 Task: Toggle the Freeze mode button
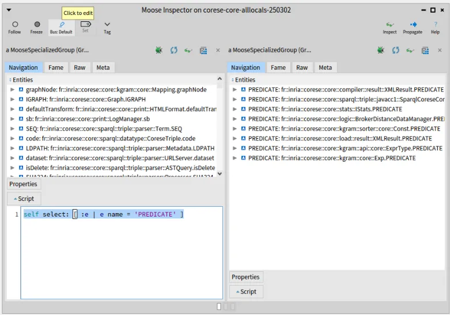(x=36, y=26)
